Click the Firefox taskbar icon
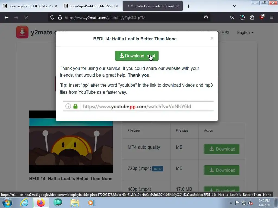 coord(41,203)
